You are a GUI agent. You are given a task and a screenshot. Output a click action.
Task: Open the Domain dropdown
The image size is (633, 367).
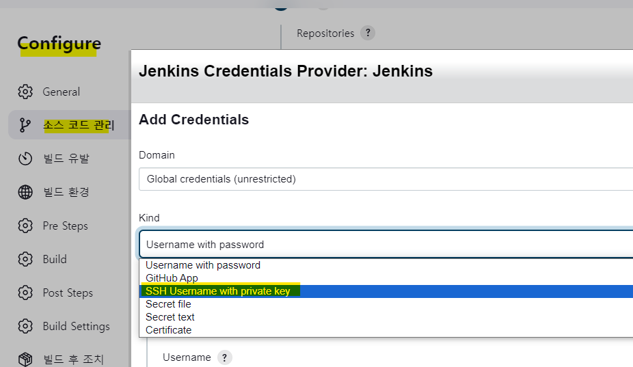(x=386, y=179)
